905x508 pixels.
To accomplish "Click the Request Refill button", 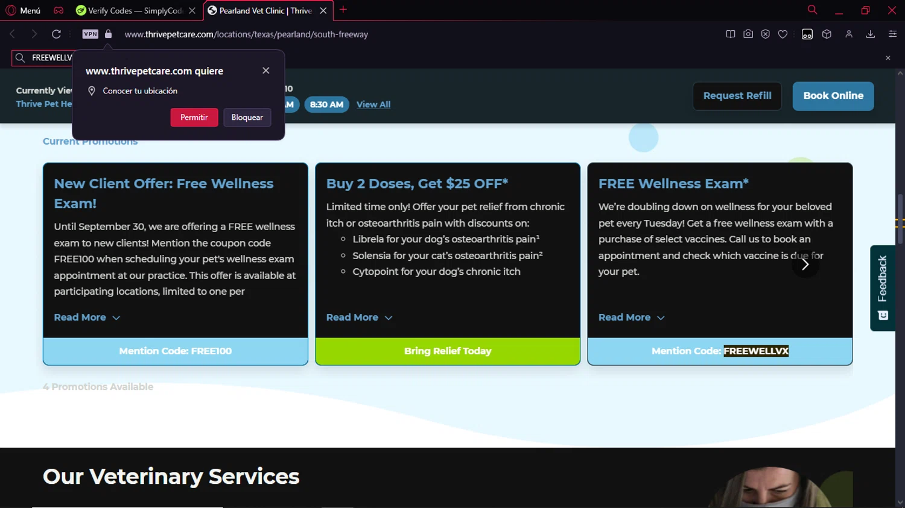I will coord(737,96).
